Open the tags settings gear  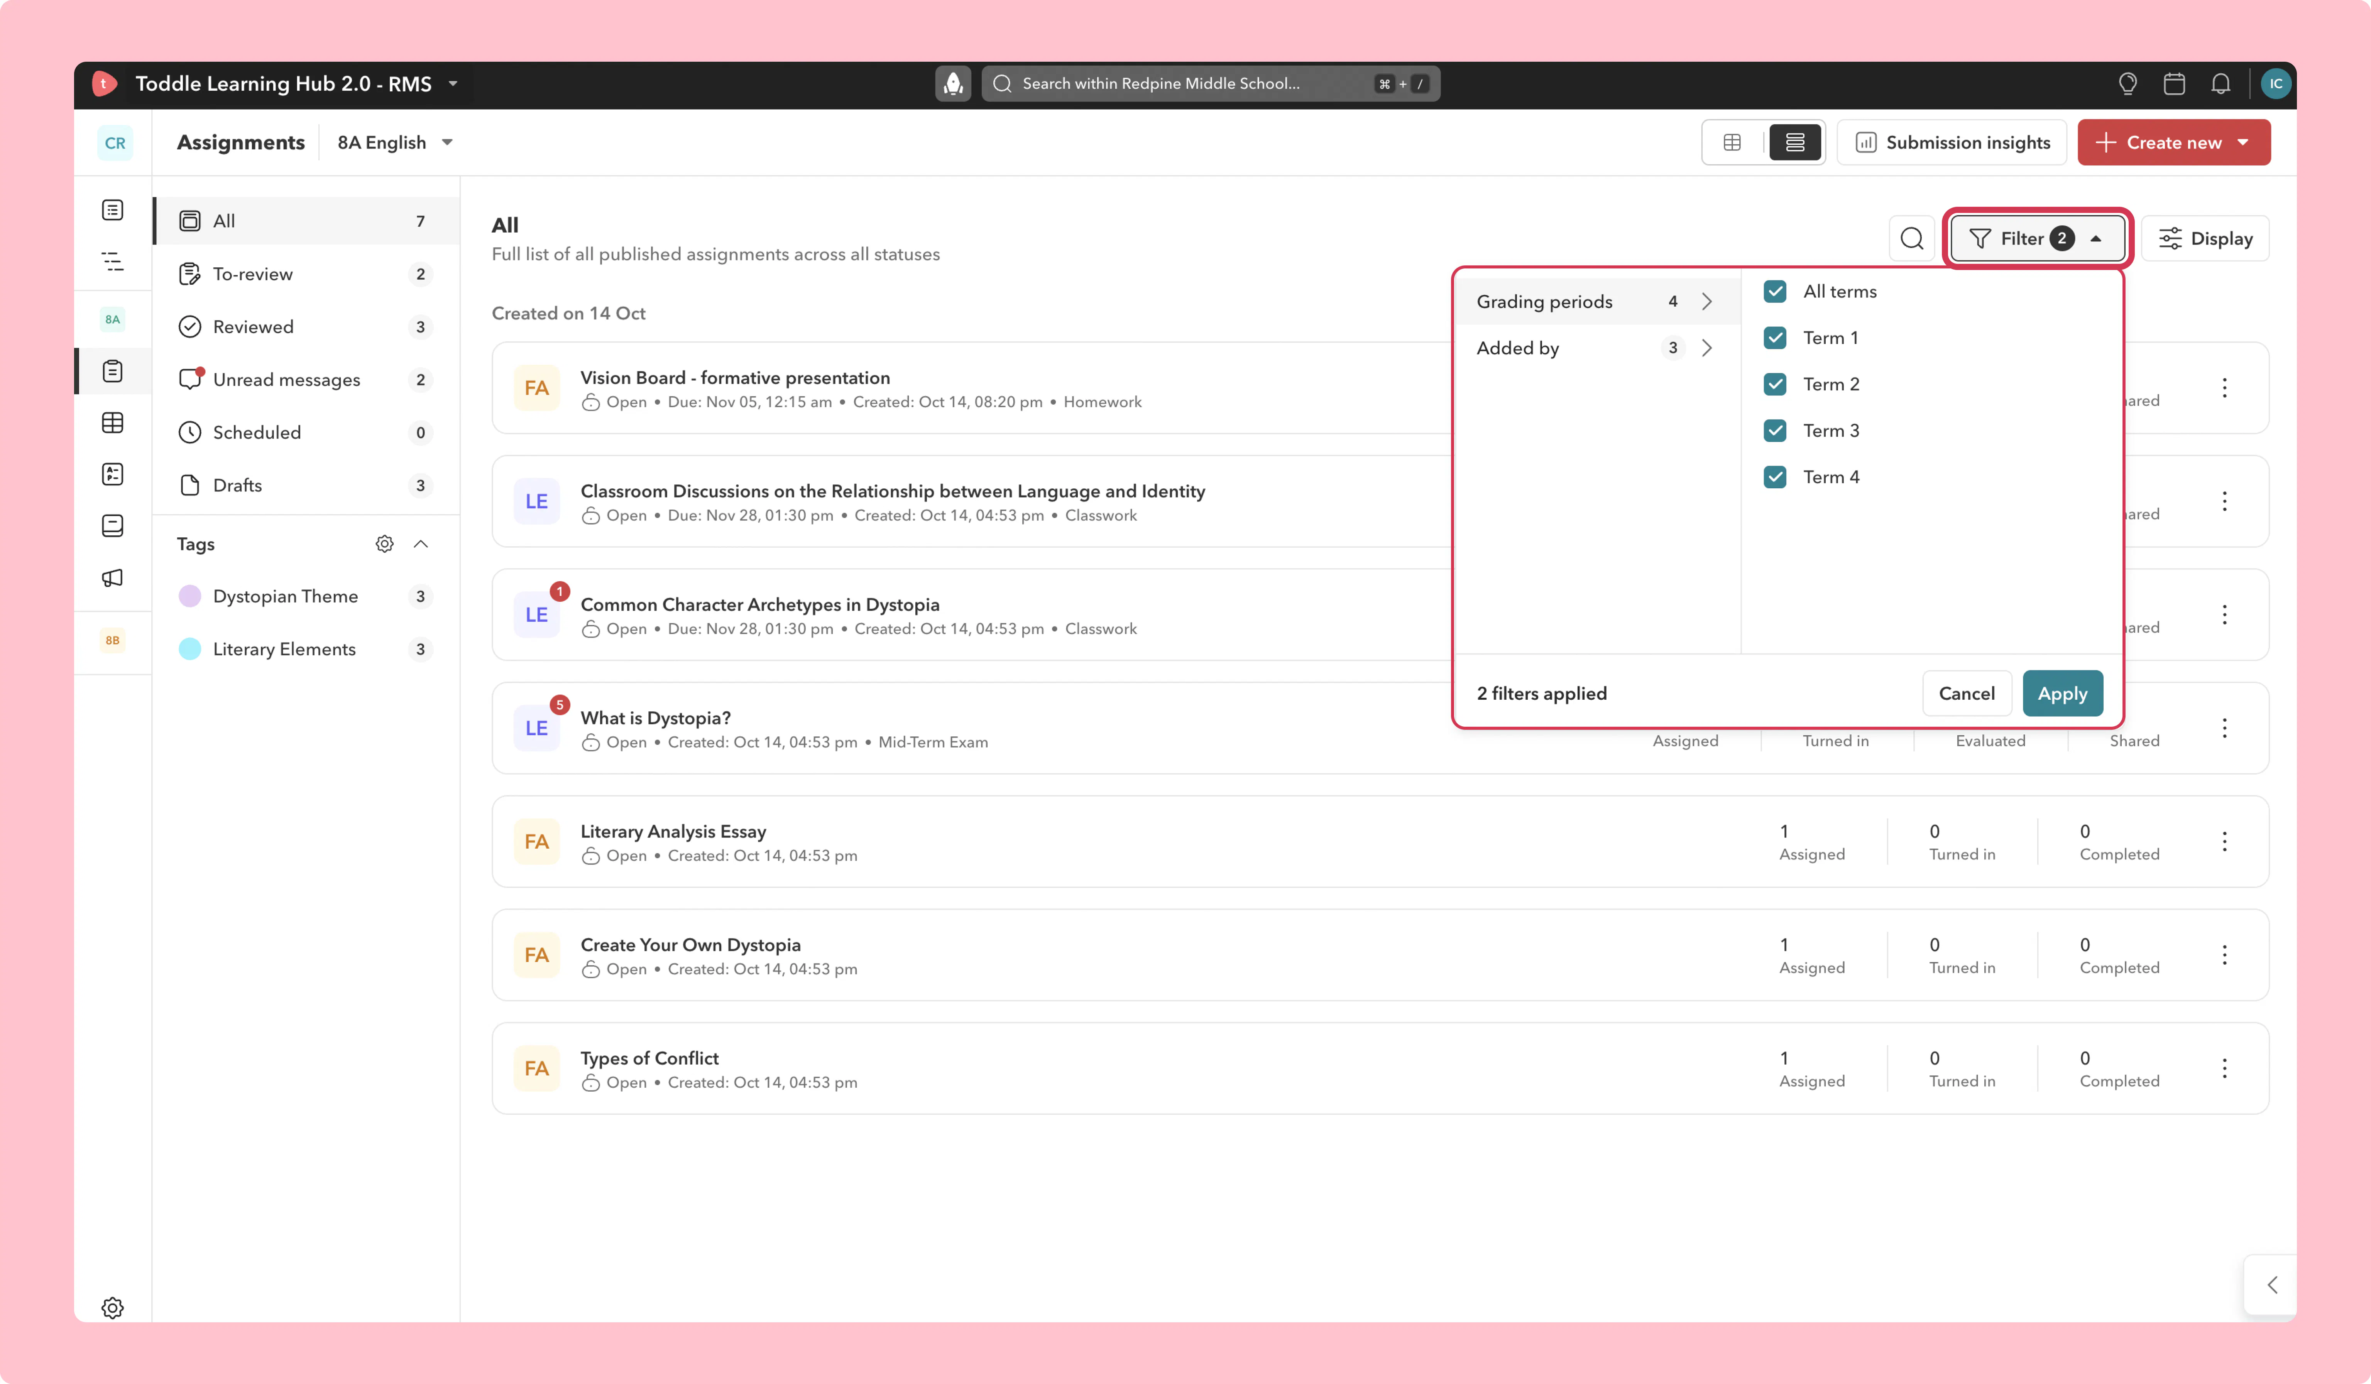(385, 543)
